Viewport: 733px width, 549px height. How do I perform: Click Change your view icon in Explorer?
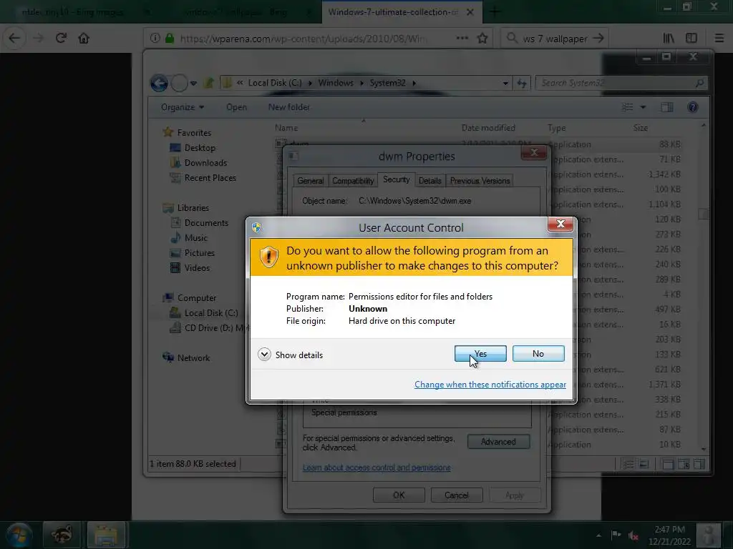(627, 107)
